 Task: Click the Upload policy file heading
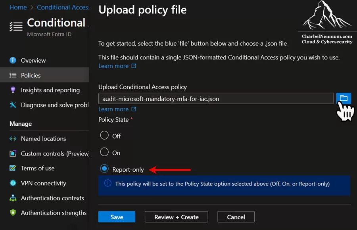(x=142, y=10)
